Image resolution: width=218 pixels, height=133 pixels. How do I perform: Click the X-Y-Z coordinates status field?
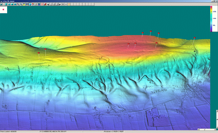(x=52, y=131)
